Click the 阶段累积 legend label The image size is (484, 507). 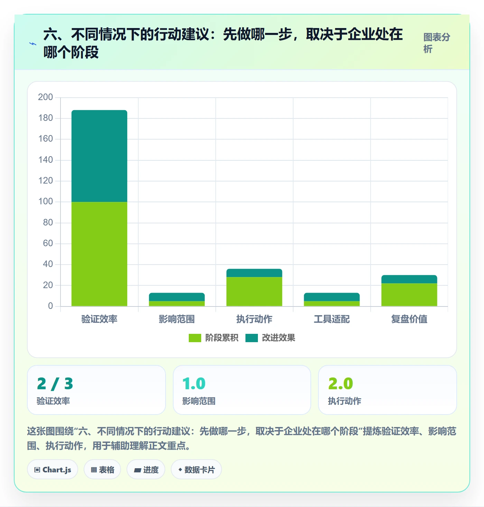click(x=222, y=338)
